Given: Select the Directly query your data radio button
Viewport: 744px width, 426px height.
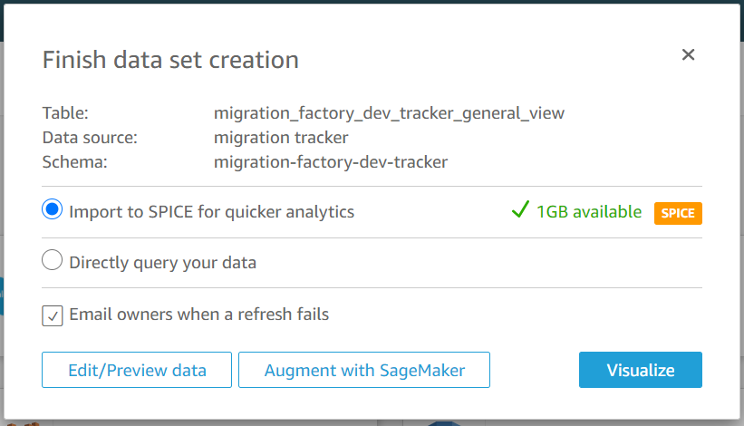Looking at the screenshot, I should [x=53, y=260].
